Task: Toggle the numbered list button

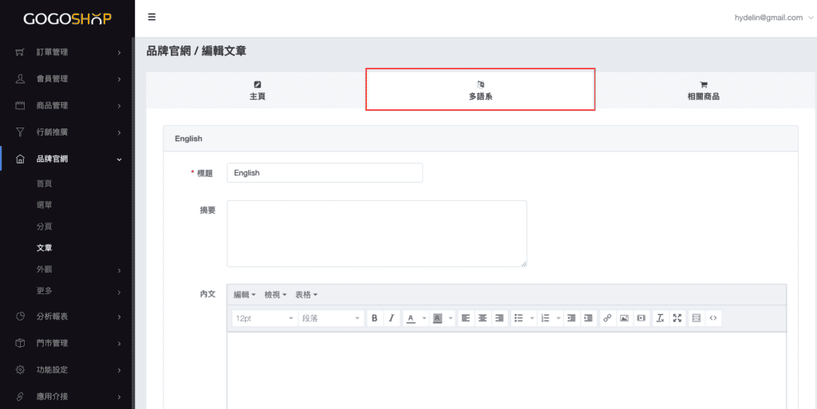Action: [546, 318]
